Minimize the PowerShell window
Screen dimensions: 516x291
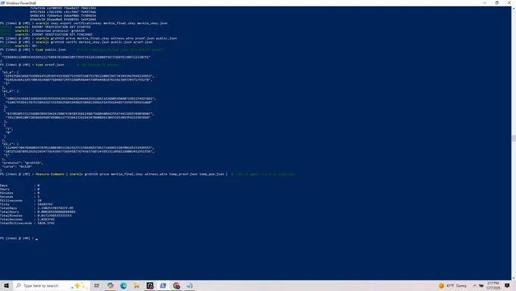click(485, 3)
